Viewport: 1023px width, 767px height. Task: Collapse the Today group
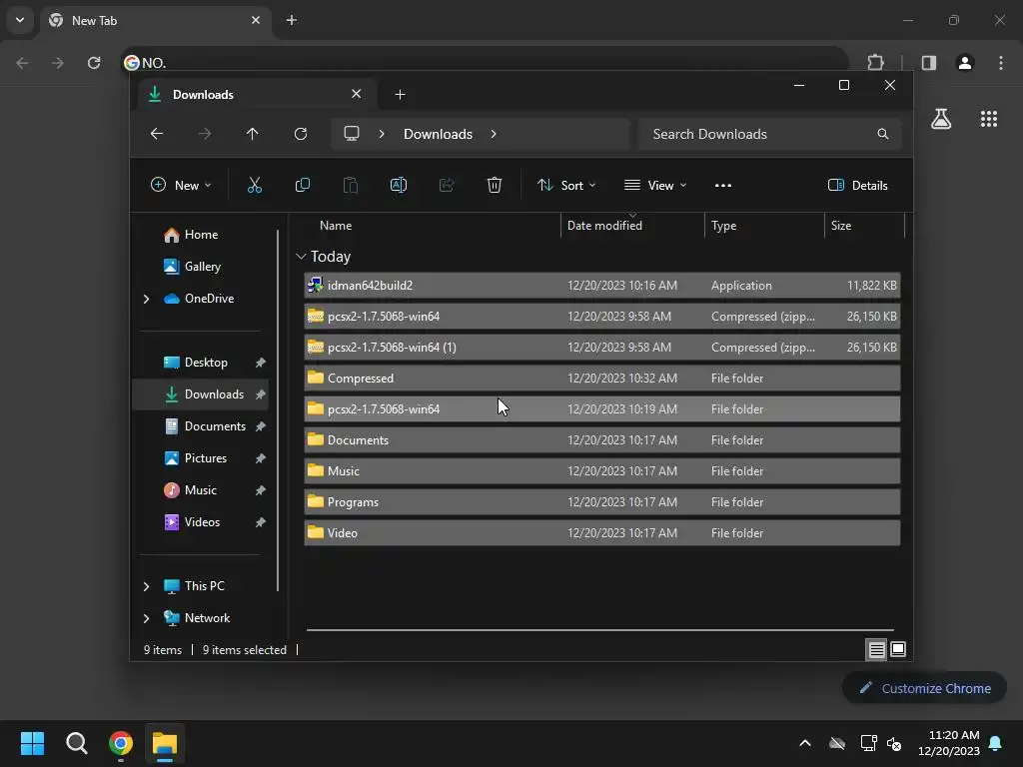[x=301, y=257]
